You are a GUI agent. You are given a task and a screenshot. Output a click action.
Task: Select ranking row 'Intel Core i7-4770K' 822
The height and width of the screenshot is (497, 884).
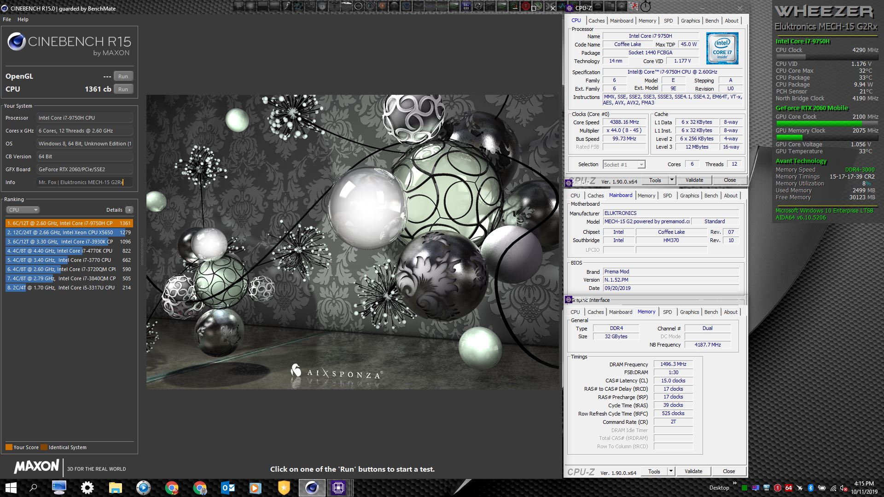point(69,251)
